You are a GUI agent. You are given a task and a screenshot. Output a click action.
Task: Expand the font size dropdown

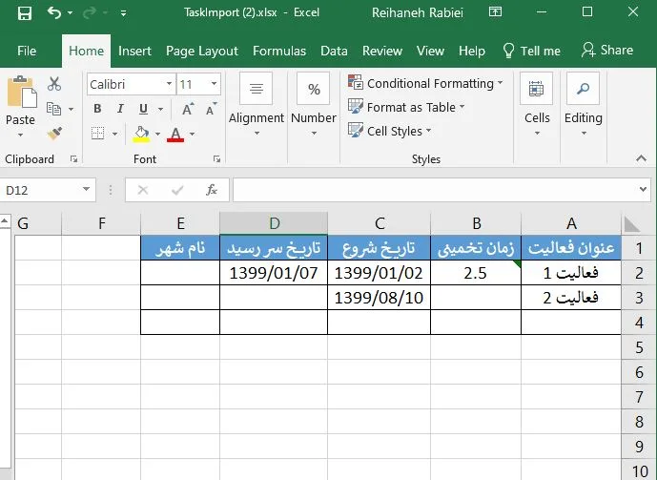point(214,84)
